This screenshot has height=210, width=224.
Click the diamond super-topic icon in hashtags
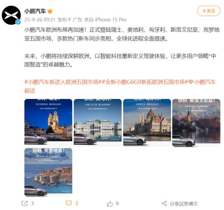pyautogui.click(x=191, y=82)
